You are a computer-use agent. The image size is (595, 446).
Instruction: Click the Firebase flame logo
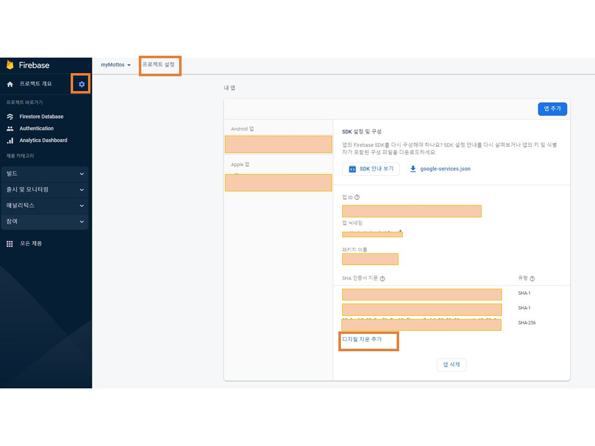pyautogui.click(x=11, y=65)
